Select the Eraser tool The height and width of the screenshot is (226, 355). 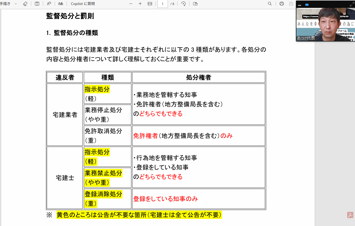[25, 4]
